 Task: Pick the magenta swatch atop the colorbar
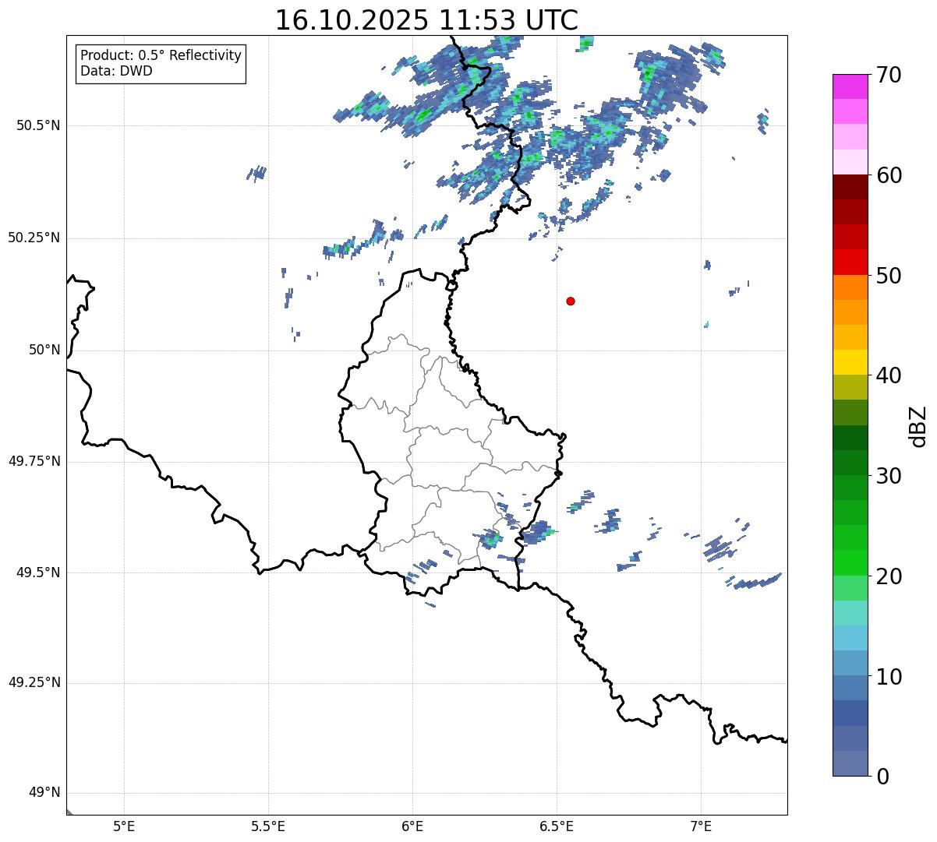click(x=850, y=86)
